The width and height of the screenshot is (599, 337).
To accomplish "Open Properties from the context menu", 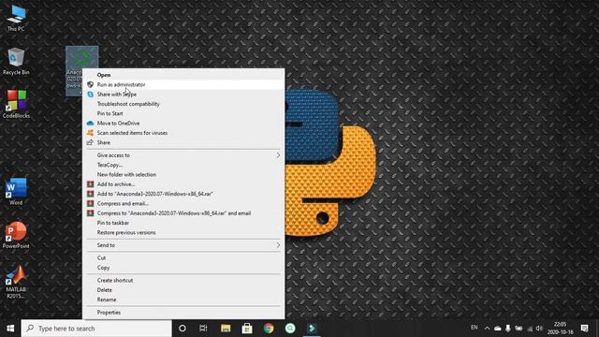I will coord(183,312).
